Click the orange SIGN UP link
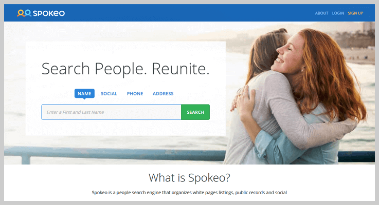Screen dimensions: 379x205 [355, 13]
